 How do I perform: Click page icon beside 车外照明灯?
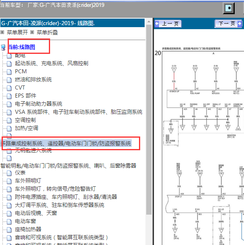pos(9,181)
